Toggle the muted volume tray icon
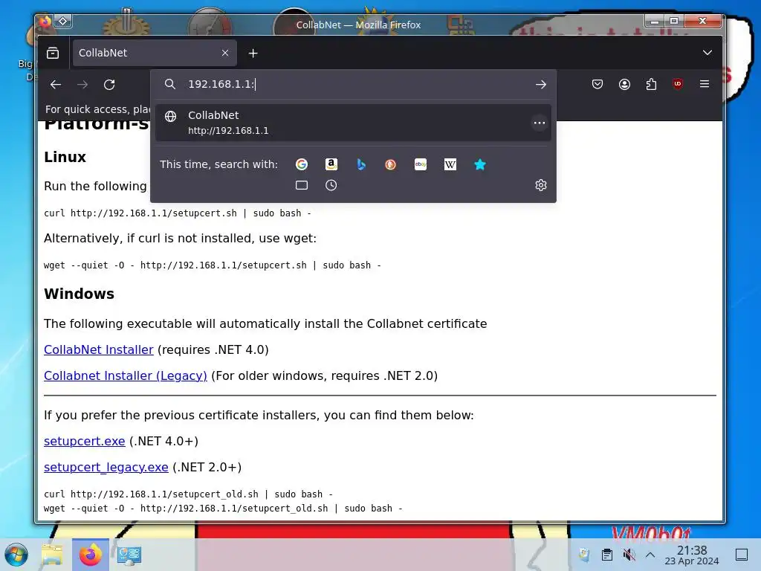The image size is (761, 571). [629, 555]
